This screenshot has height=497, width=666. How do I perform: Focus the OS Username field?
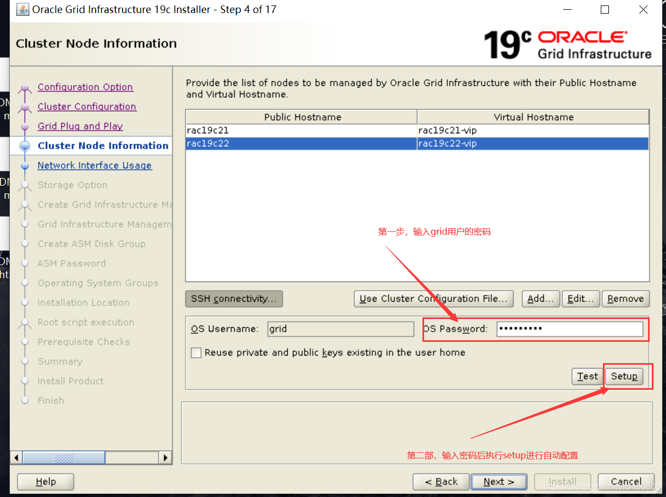point(341,329)
